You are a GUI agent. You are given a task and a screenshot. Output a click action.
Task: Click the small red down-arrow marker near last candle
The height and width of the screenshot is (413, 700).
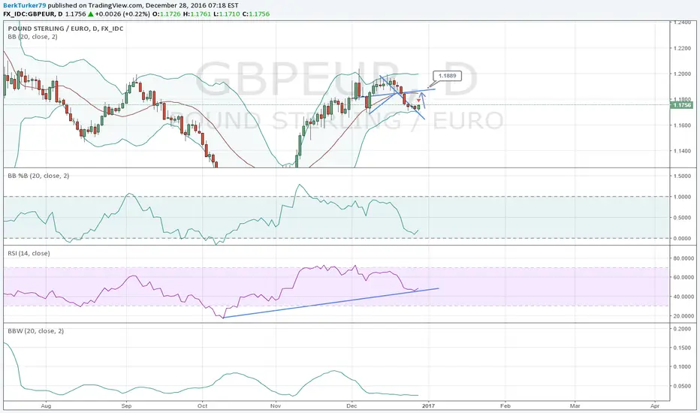(x=418, y=101)
